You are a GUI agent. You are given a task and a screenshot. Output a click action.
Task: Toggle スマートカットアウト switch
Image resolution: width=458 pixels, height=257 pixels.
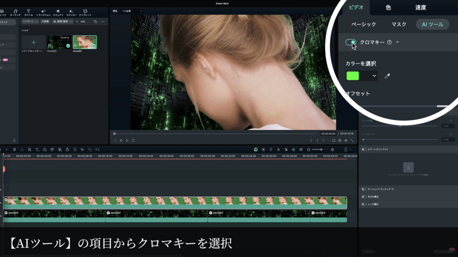pos(364,150)
